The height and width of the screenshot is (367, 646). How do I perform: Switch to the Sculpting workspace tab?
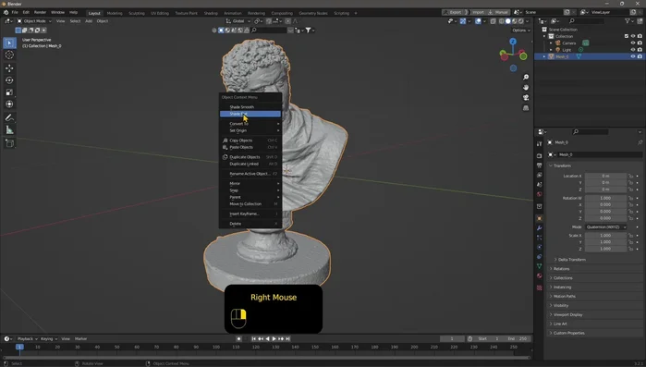pyautogui.click(x=137, y=13)
